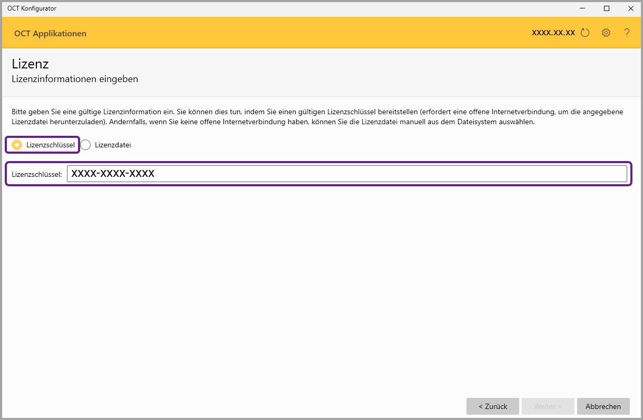Cancel setup with the Abbrechen button
643x420 pixels.
[x=603, y=406]
